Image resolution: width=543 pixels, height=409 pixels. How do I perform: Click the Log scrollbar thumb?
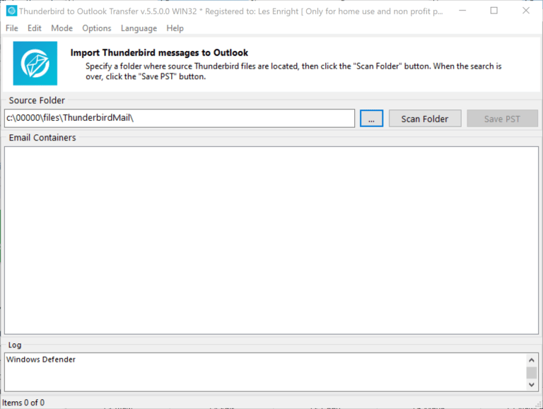(x=532, y=373)
